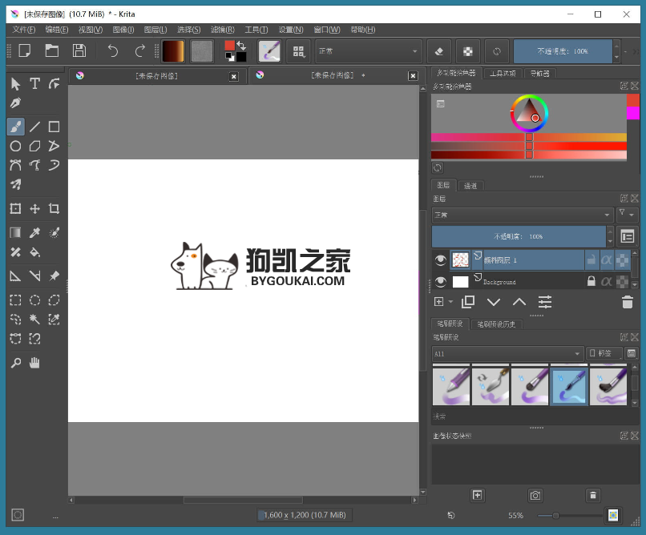
Task: Open the 滤镜 menu
Action: [222, 30]
